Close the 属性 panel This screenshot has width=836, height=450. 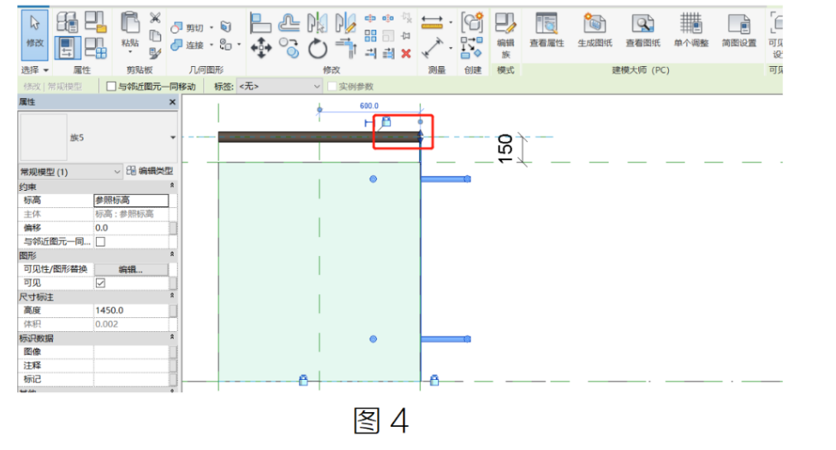[172, 102]
